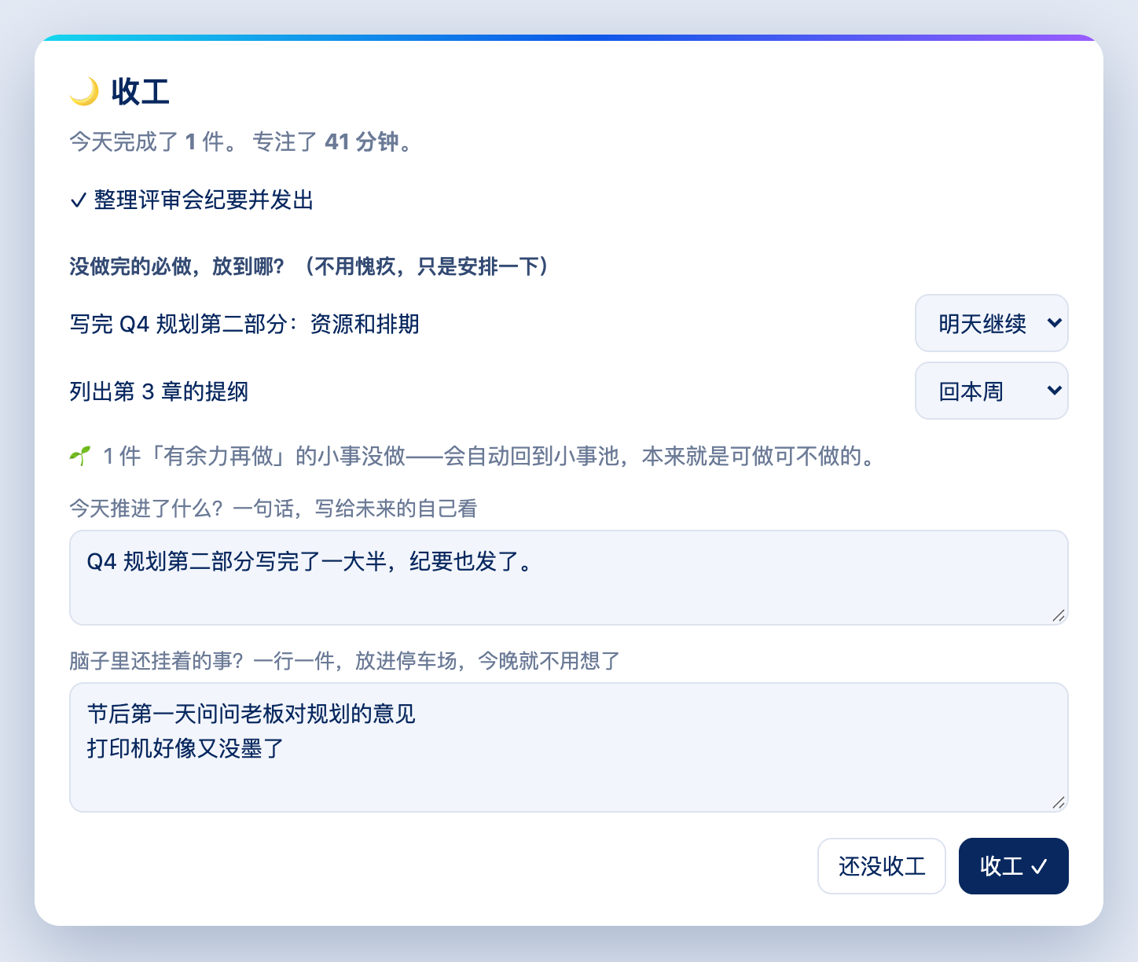The height and width of the screenshot is (962, 1138).
Task: Click the checkmark icon before 整理评审会纪要并发出
Action: 78,200
